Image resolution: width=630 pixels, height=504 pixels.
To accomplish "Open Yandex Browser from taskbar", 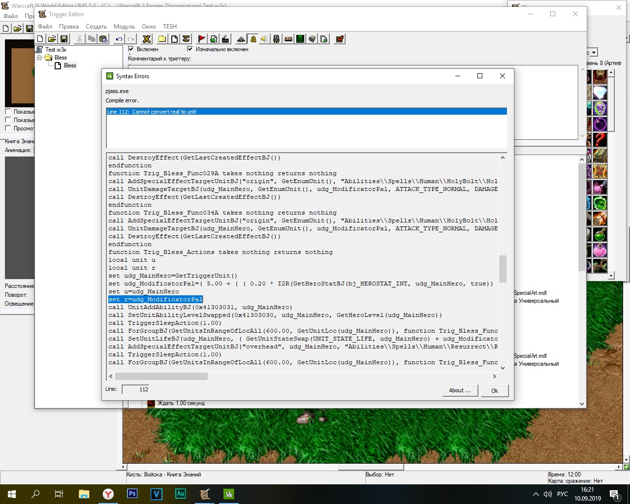I will pos(108,494).
